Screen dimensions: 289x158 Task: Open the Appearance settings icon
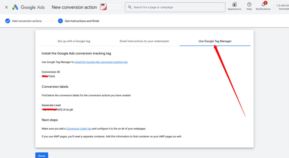point(234,5)
